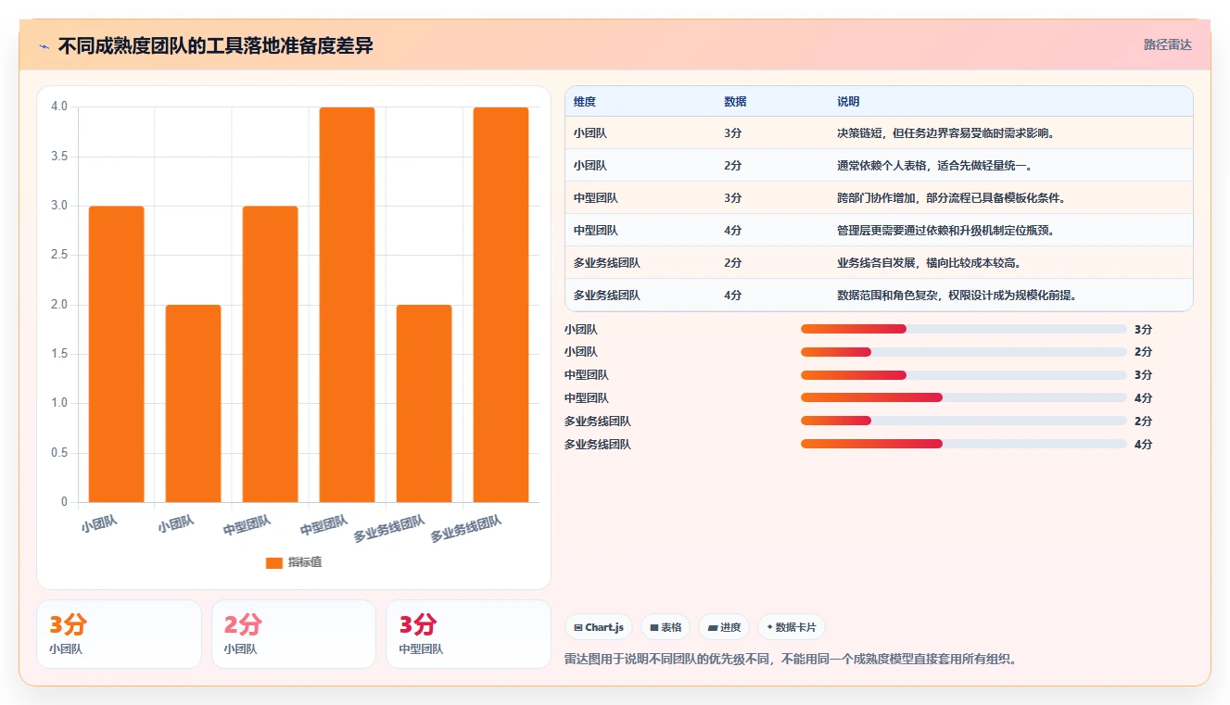This screenshot has width=1230, height=705.
Task: Click the 路径雷达 label in the header
Action: 1167,44
